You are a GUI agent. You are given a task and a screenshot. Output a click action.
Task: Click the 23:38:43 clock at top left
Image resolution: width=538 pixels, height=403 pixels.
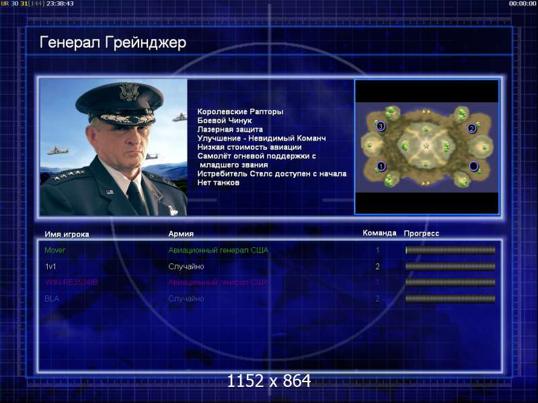pyautogui.click(x=60, y=3)
